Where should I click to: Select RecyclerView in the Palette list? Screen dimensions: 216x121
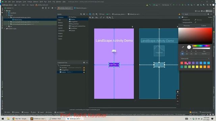[75, 24]
